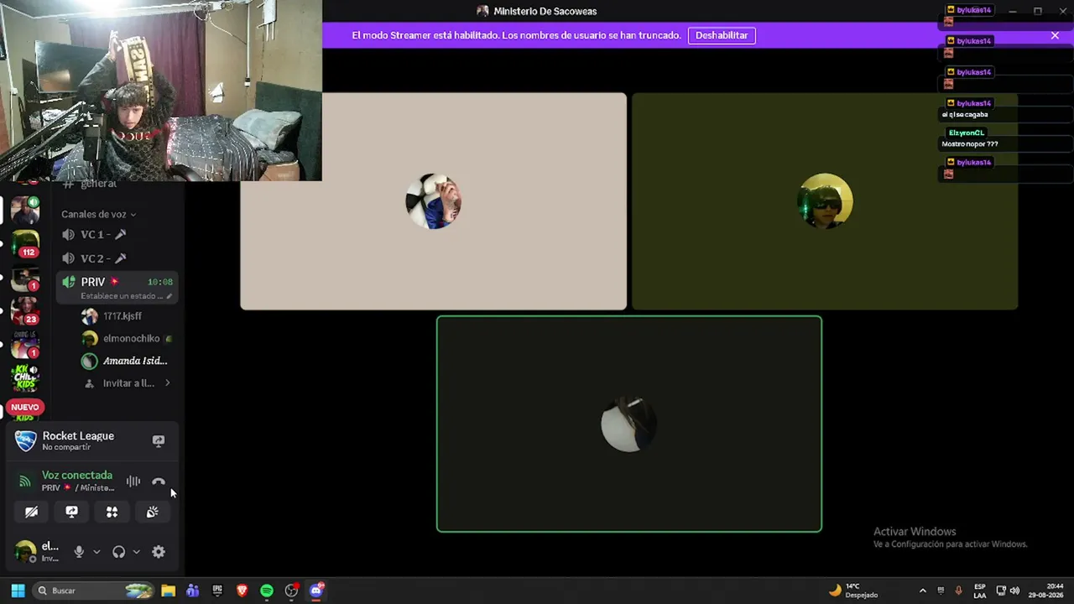Click the Voz conectada status text

(77, 475)
